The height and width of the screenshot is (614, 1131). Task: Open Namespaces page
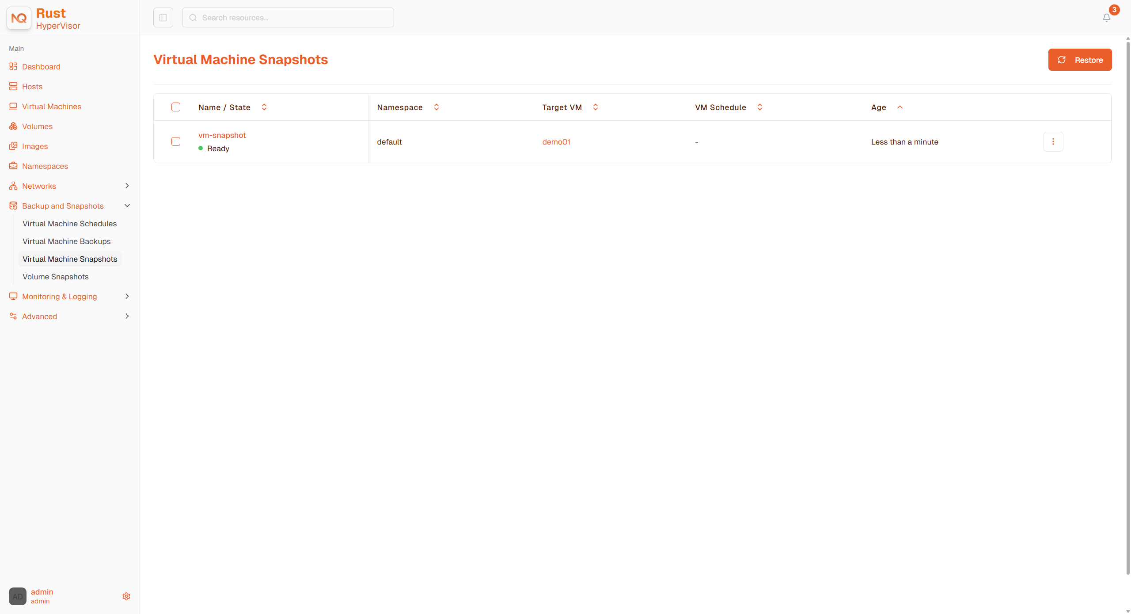coord(45,166)
